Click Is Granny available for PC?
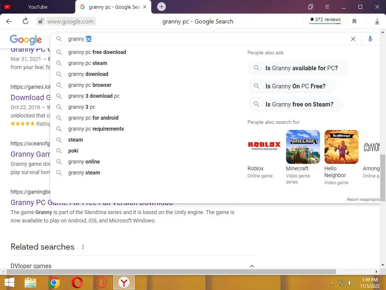Viewport: 386px width, 290px height. [298, 68]
